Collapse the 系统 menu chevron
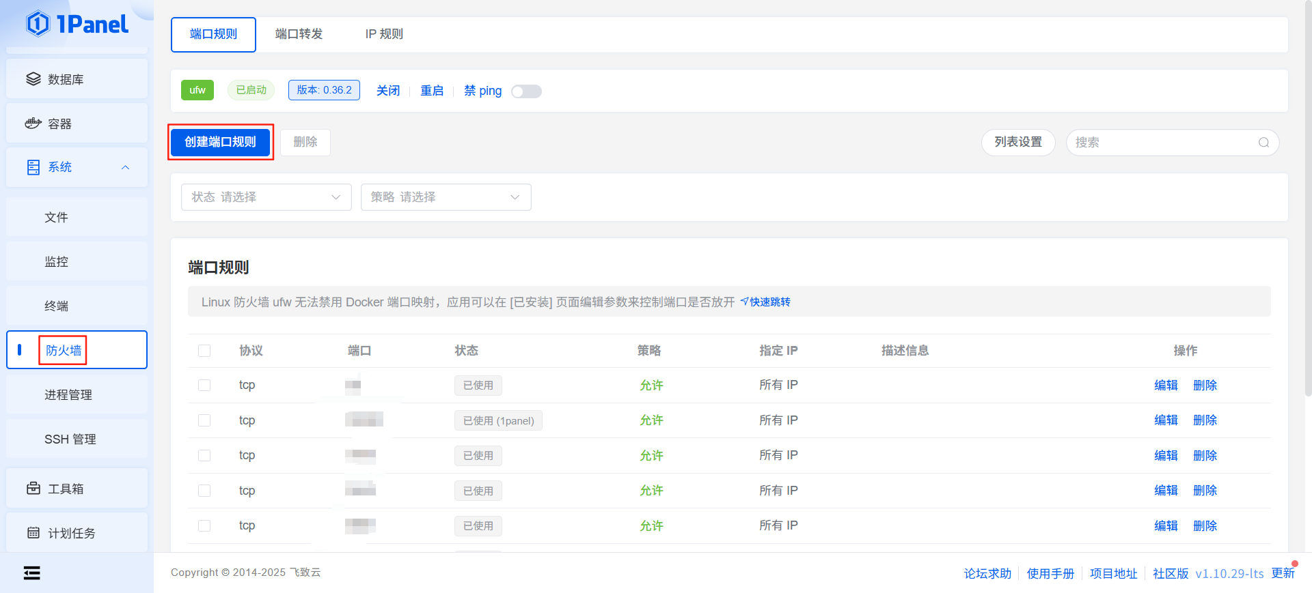The image size is (1312, 593). pos(126,167)
